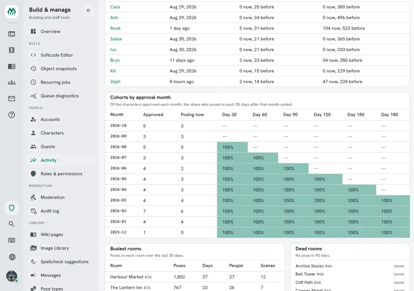
Task: Open the terminal console icon in the rail
Action: (12, 34)
